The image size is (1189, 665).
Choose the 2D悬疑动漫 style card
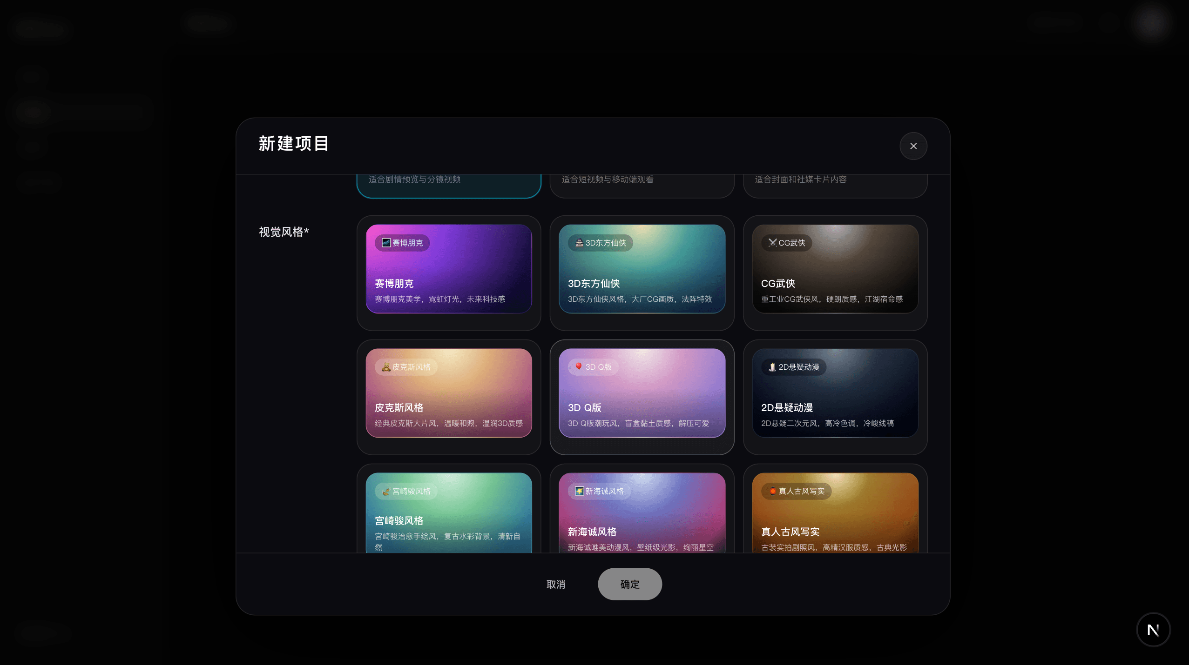click(x=835, y=397)
